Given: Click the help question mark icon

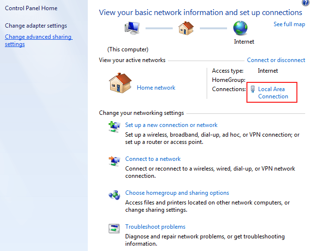Looking at the screenshot, I should point(306,2).
